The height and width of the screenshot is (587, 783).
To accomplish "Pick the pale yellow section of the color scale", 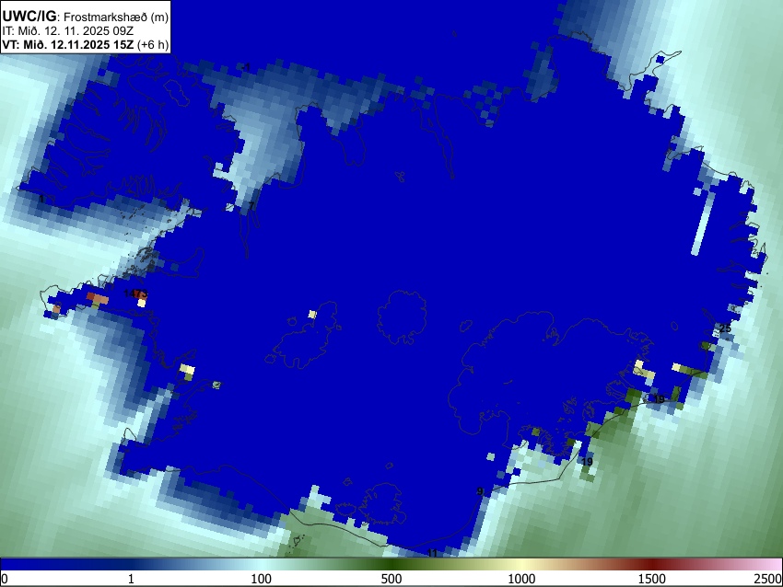I will click(x=521, y=564).
